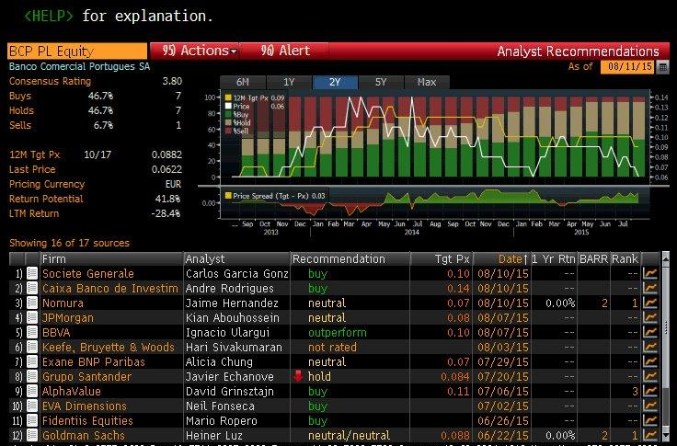Image resolution: width=677 pixels, height=446 pixels.
Task: Edit the BCP PL Equity ticker field
Action: (77, 51)
